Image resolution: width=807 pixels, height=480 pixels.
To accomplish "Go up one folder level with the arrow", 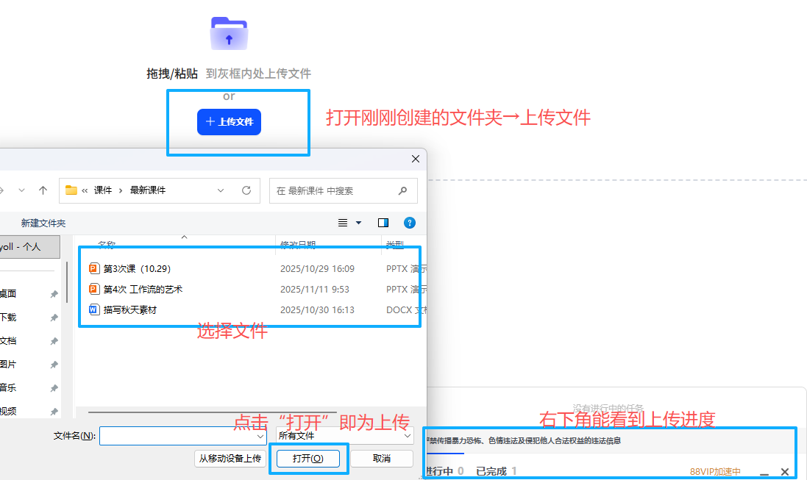I will (x=43, y=190).
